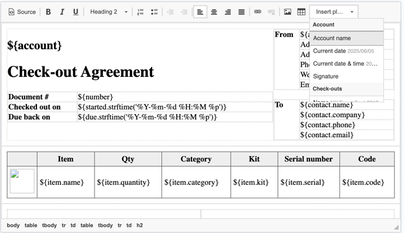Toggle Italic formatting

point(62,12)
